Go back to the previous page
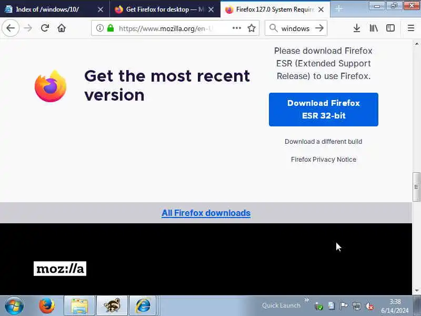The width and height of the screenshot is (421, 316). [11, 28]
